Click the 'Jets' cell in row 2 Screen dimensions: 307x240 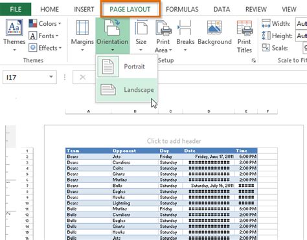135,157
